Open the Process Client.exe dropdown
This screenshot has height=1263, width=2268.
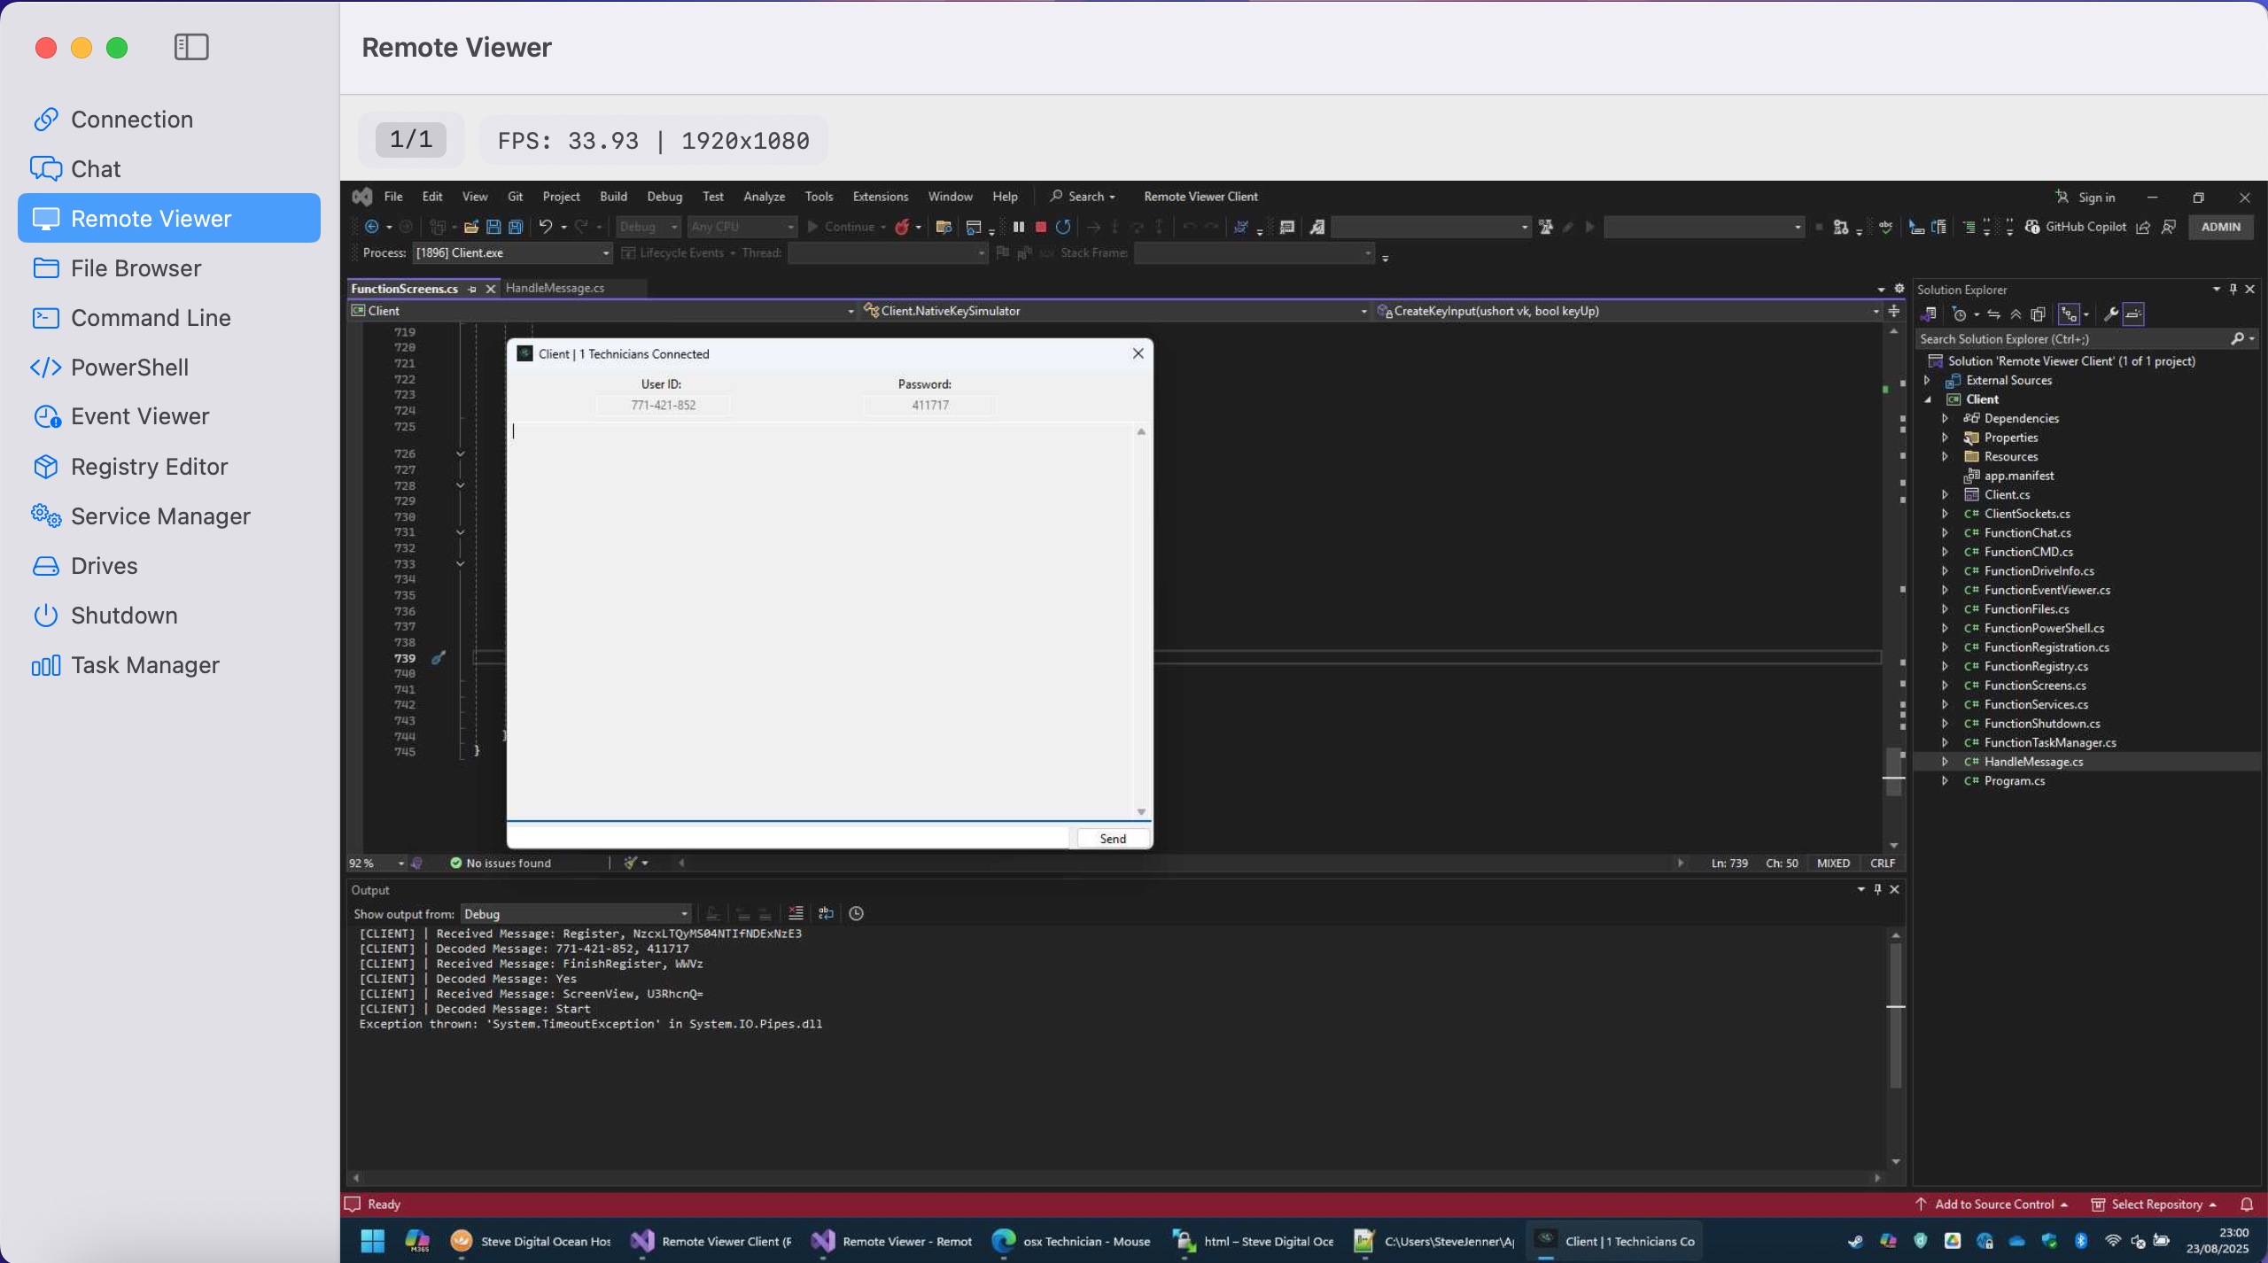(x=513, y=253)
